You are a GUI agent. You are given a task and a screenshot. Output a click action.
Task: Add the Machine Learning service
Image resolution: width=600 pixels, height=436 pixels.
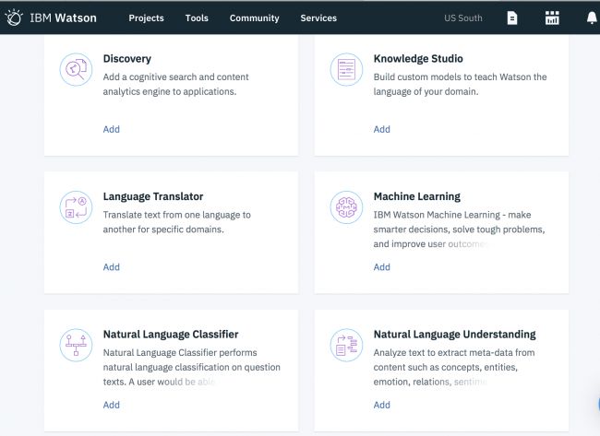coord(382,267)
